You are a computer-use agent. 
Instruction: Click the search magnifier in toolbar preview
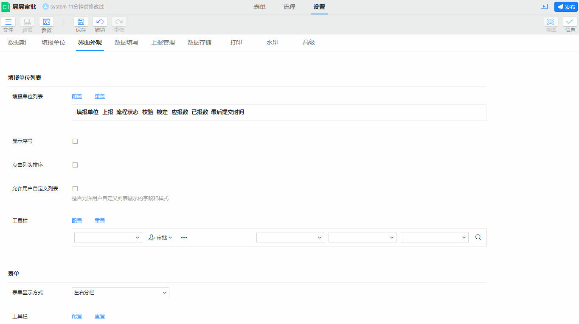[478, 237]
